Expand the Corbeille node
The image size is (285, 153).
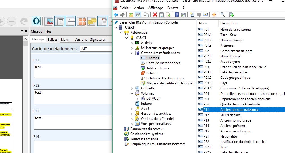[x=132, y=88]
